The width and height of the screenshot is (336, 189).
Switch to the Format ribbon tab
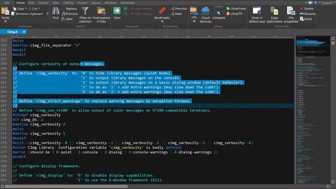(43, 3)
